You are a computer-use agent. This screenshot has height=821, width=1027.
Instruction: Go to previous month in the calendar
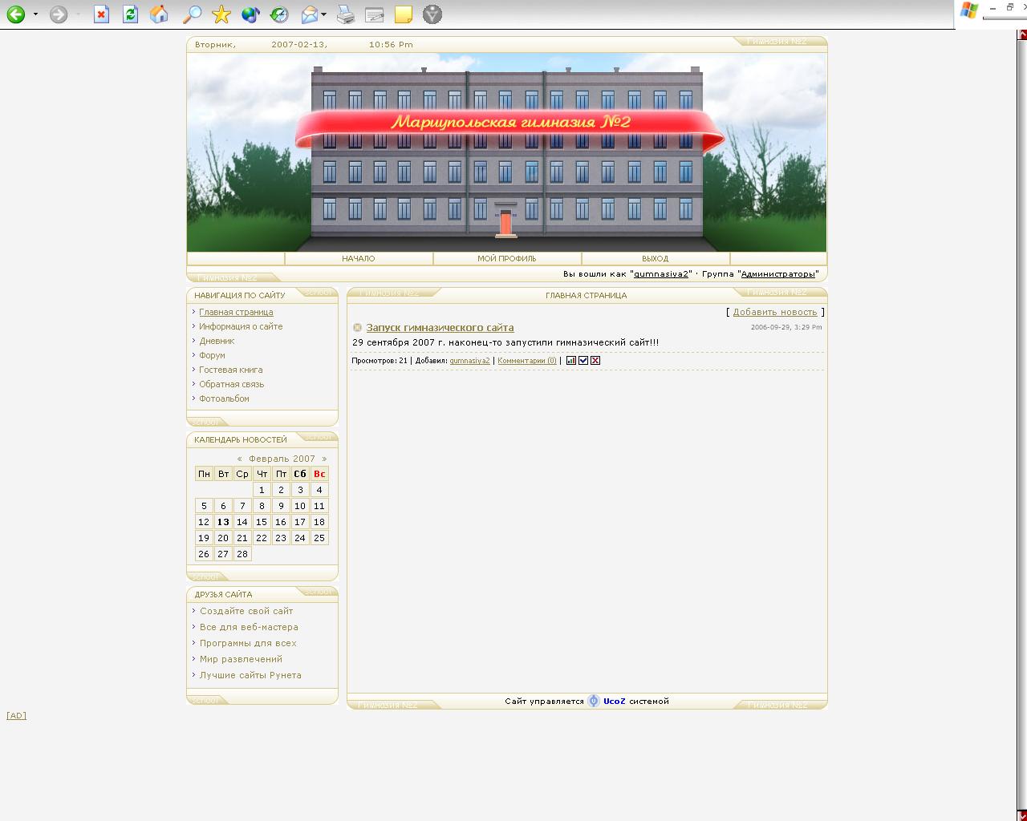coord(239,459)
